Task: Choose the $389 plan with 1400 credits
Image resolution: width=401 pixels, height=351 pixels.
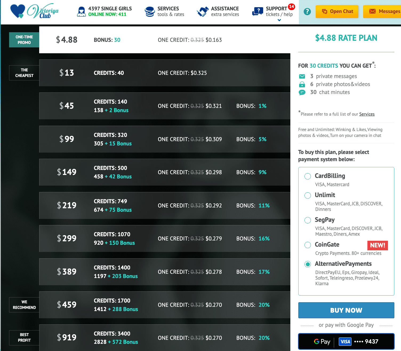Action: 165,272
